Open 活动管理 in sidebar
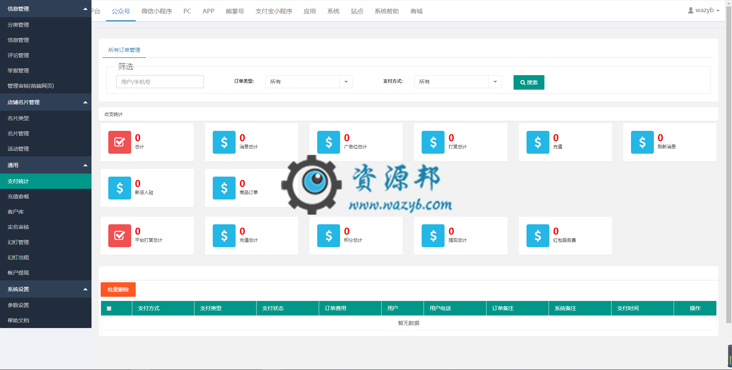Screen dimensions: 732x370 click(46, 149)
